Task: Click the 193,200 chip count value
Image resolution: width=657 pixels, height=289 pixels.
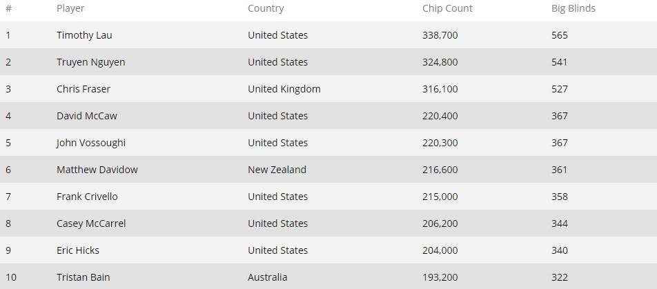Action: 440,277
